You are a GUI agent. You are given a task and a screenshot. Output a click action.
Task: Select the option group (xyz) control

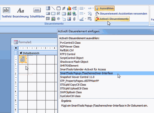(x=59, y=8)
